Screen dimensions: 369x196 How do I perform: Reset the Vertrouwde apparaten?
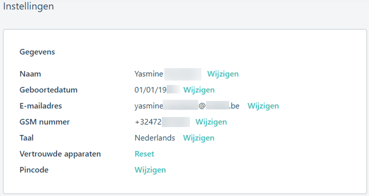pos(144,154)
